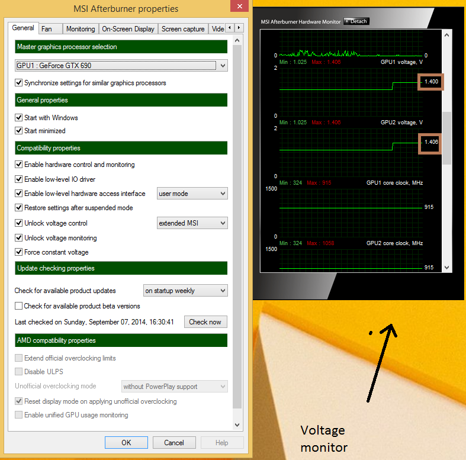Viewport: 466px width, 460px height.
Task: Click MSI Afterburner Hardware Monitor title
Action: coord(300,22)
